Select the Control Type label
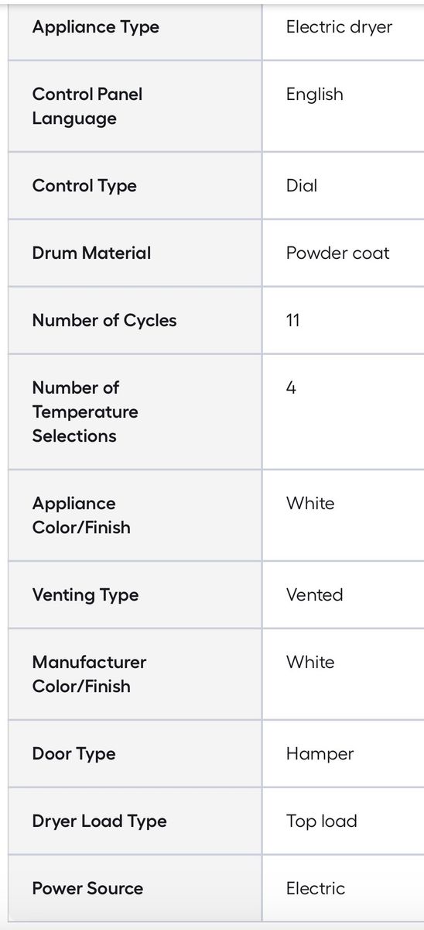Image resolution: width=424 pixels, height=930 pixels. (84, 186)
